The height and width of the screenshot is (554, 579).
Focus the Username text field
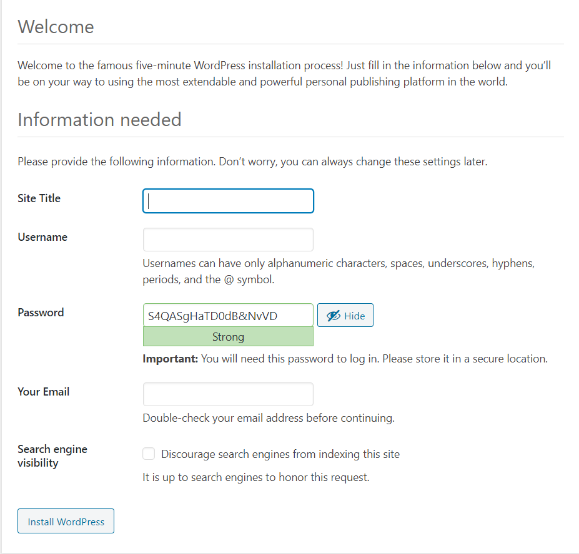[228, 240]
